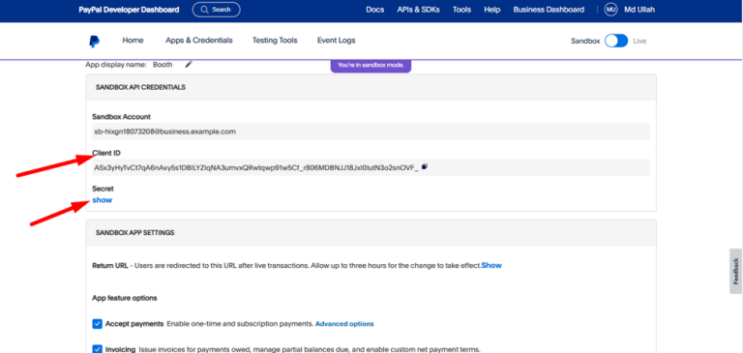Click Sandbox App Settings header
This screenshot has width=743, height=353.
pyautogui.click(x=135, y=233)
